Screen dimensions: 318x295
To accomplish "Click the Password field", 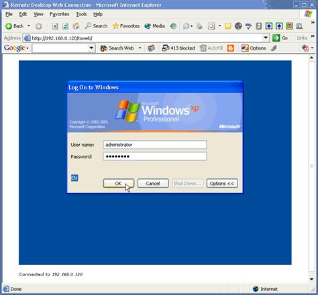I will [x=155, y=156].
